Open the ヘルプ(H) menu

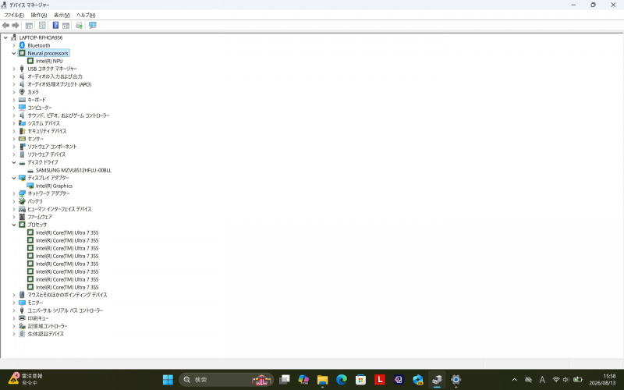[86, 15]
